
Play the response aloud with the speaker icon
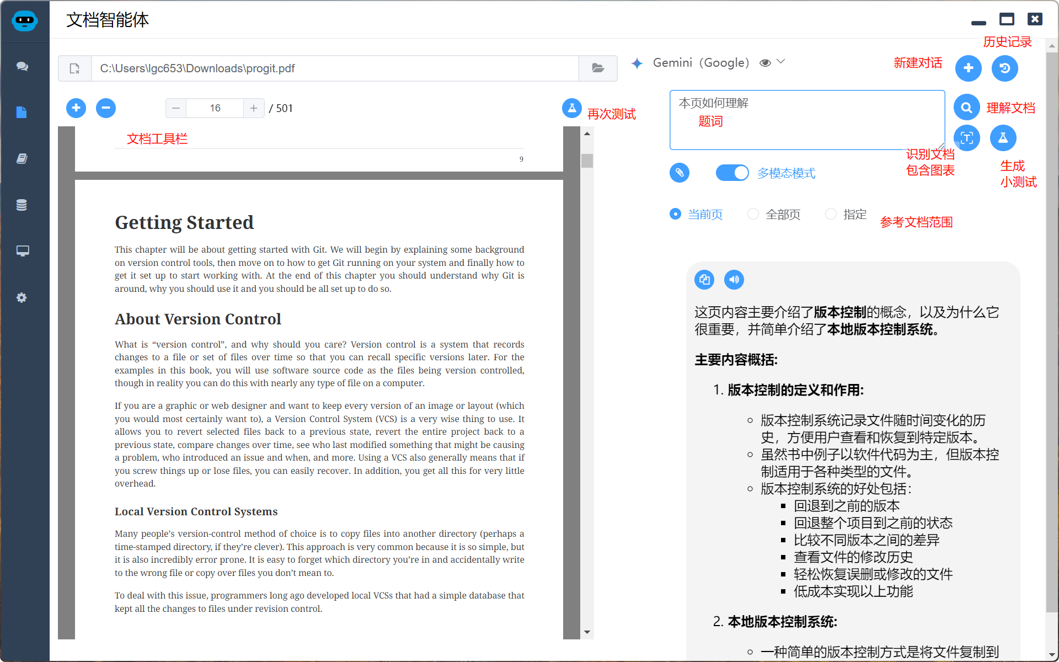point(734,280)
